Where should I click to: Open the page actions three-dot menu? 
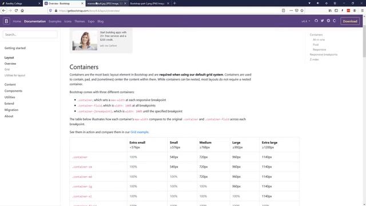291,10
